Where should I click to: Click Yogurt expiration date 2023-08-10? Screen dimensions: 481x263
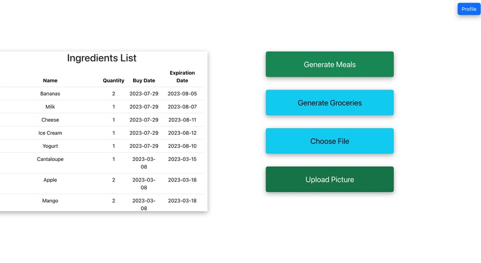[182, 146]
